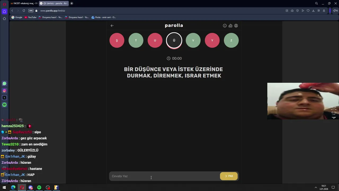Open the YouTube bookmark
Screen dimensions: 339x191
tap(30, 17)
